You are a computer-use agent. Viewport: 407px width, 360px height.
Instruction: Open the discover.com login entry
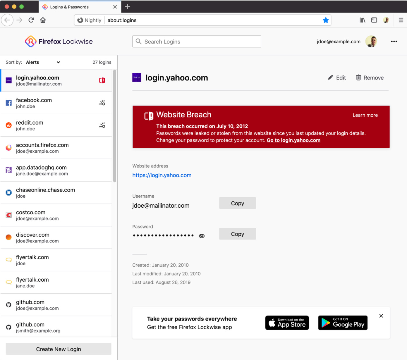point(56,238)
